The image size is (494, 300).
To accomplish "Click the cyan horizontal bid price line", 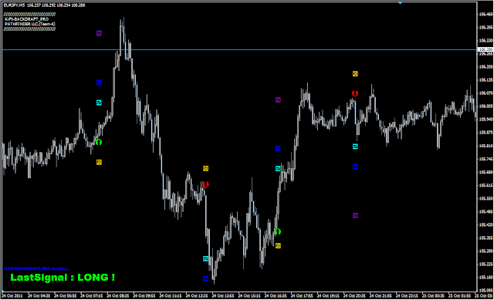I will tap(239, 49).
